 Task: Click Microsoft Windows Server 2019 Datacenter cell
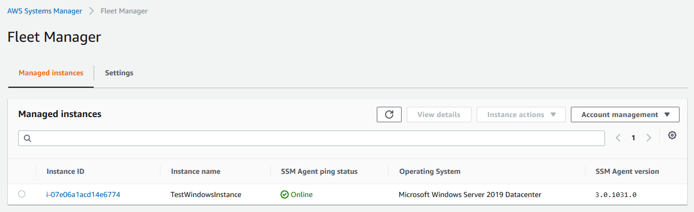[470, 194]
